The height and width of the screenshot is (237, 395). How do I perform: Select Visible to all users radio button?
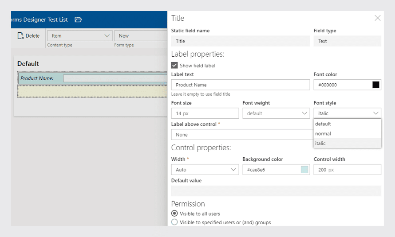click(174, 214)
